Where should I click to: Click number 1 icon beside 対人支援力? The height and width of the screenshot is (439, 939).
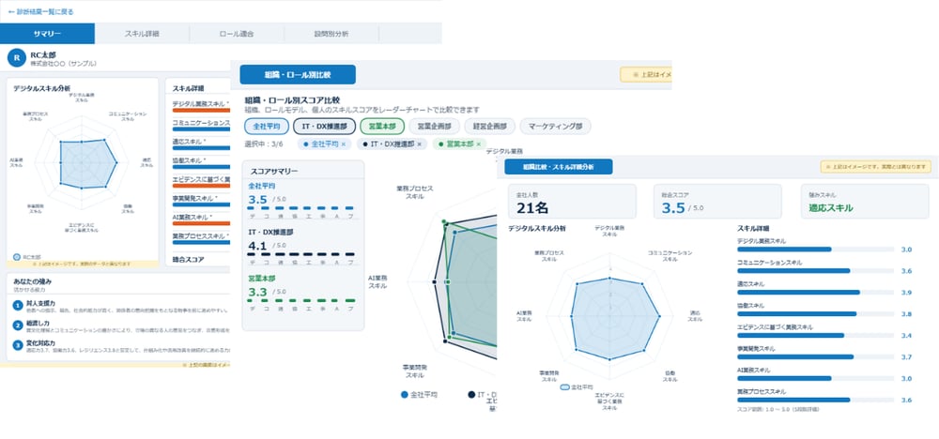coord(17,306)
